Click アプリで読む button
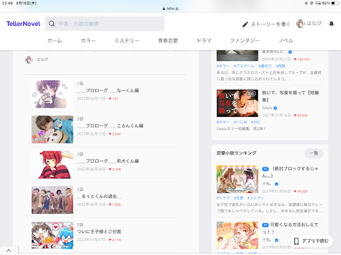 310,241
